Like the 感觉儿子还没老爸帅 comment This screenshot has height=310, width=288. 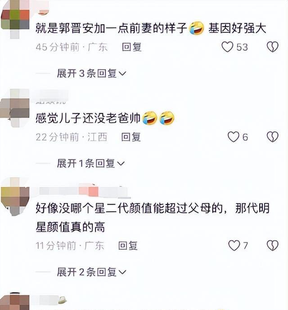(234, 137)
